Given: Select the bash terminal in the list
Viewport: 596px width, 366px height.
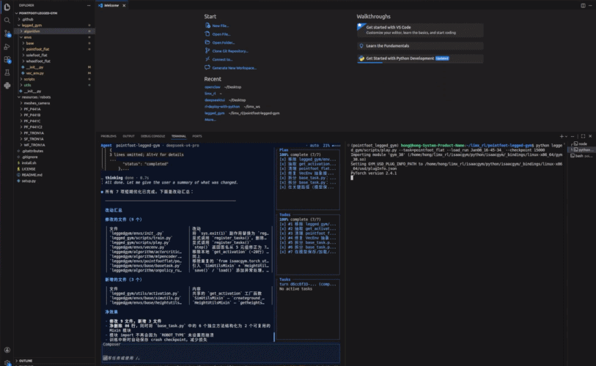Looking at the screenshot, I should click(x=581, y=156).
